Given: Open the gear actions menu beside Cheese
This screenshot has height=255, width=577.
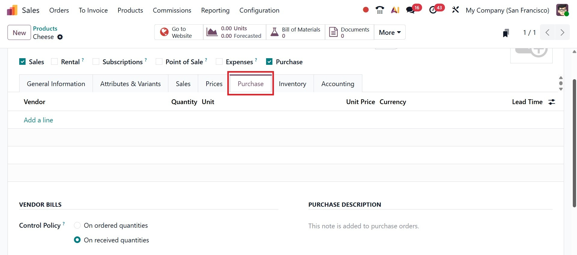Looking at the screenshot, I should tap(60, 37).
